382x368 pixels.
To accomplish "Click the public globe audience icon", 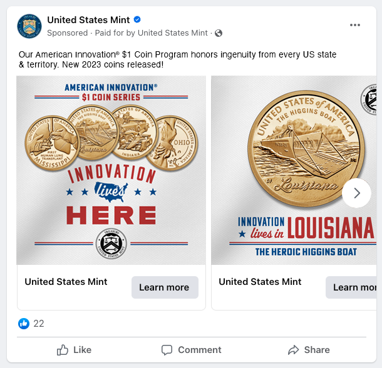I will 219,33.
